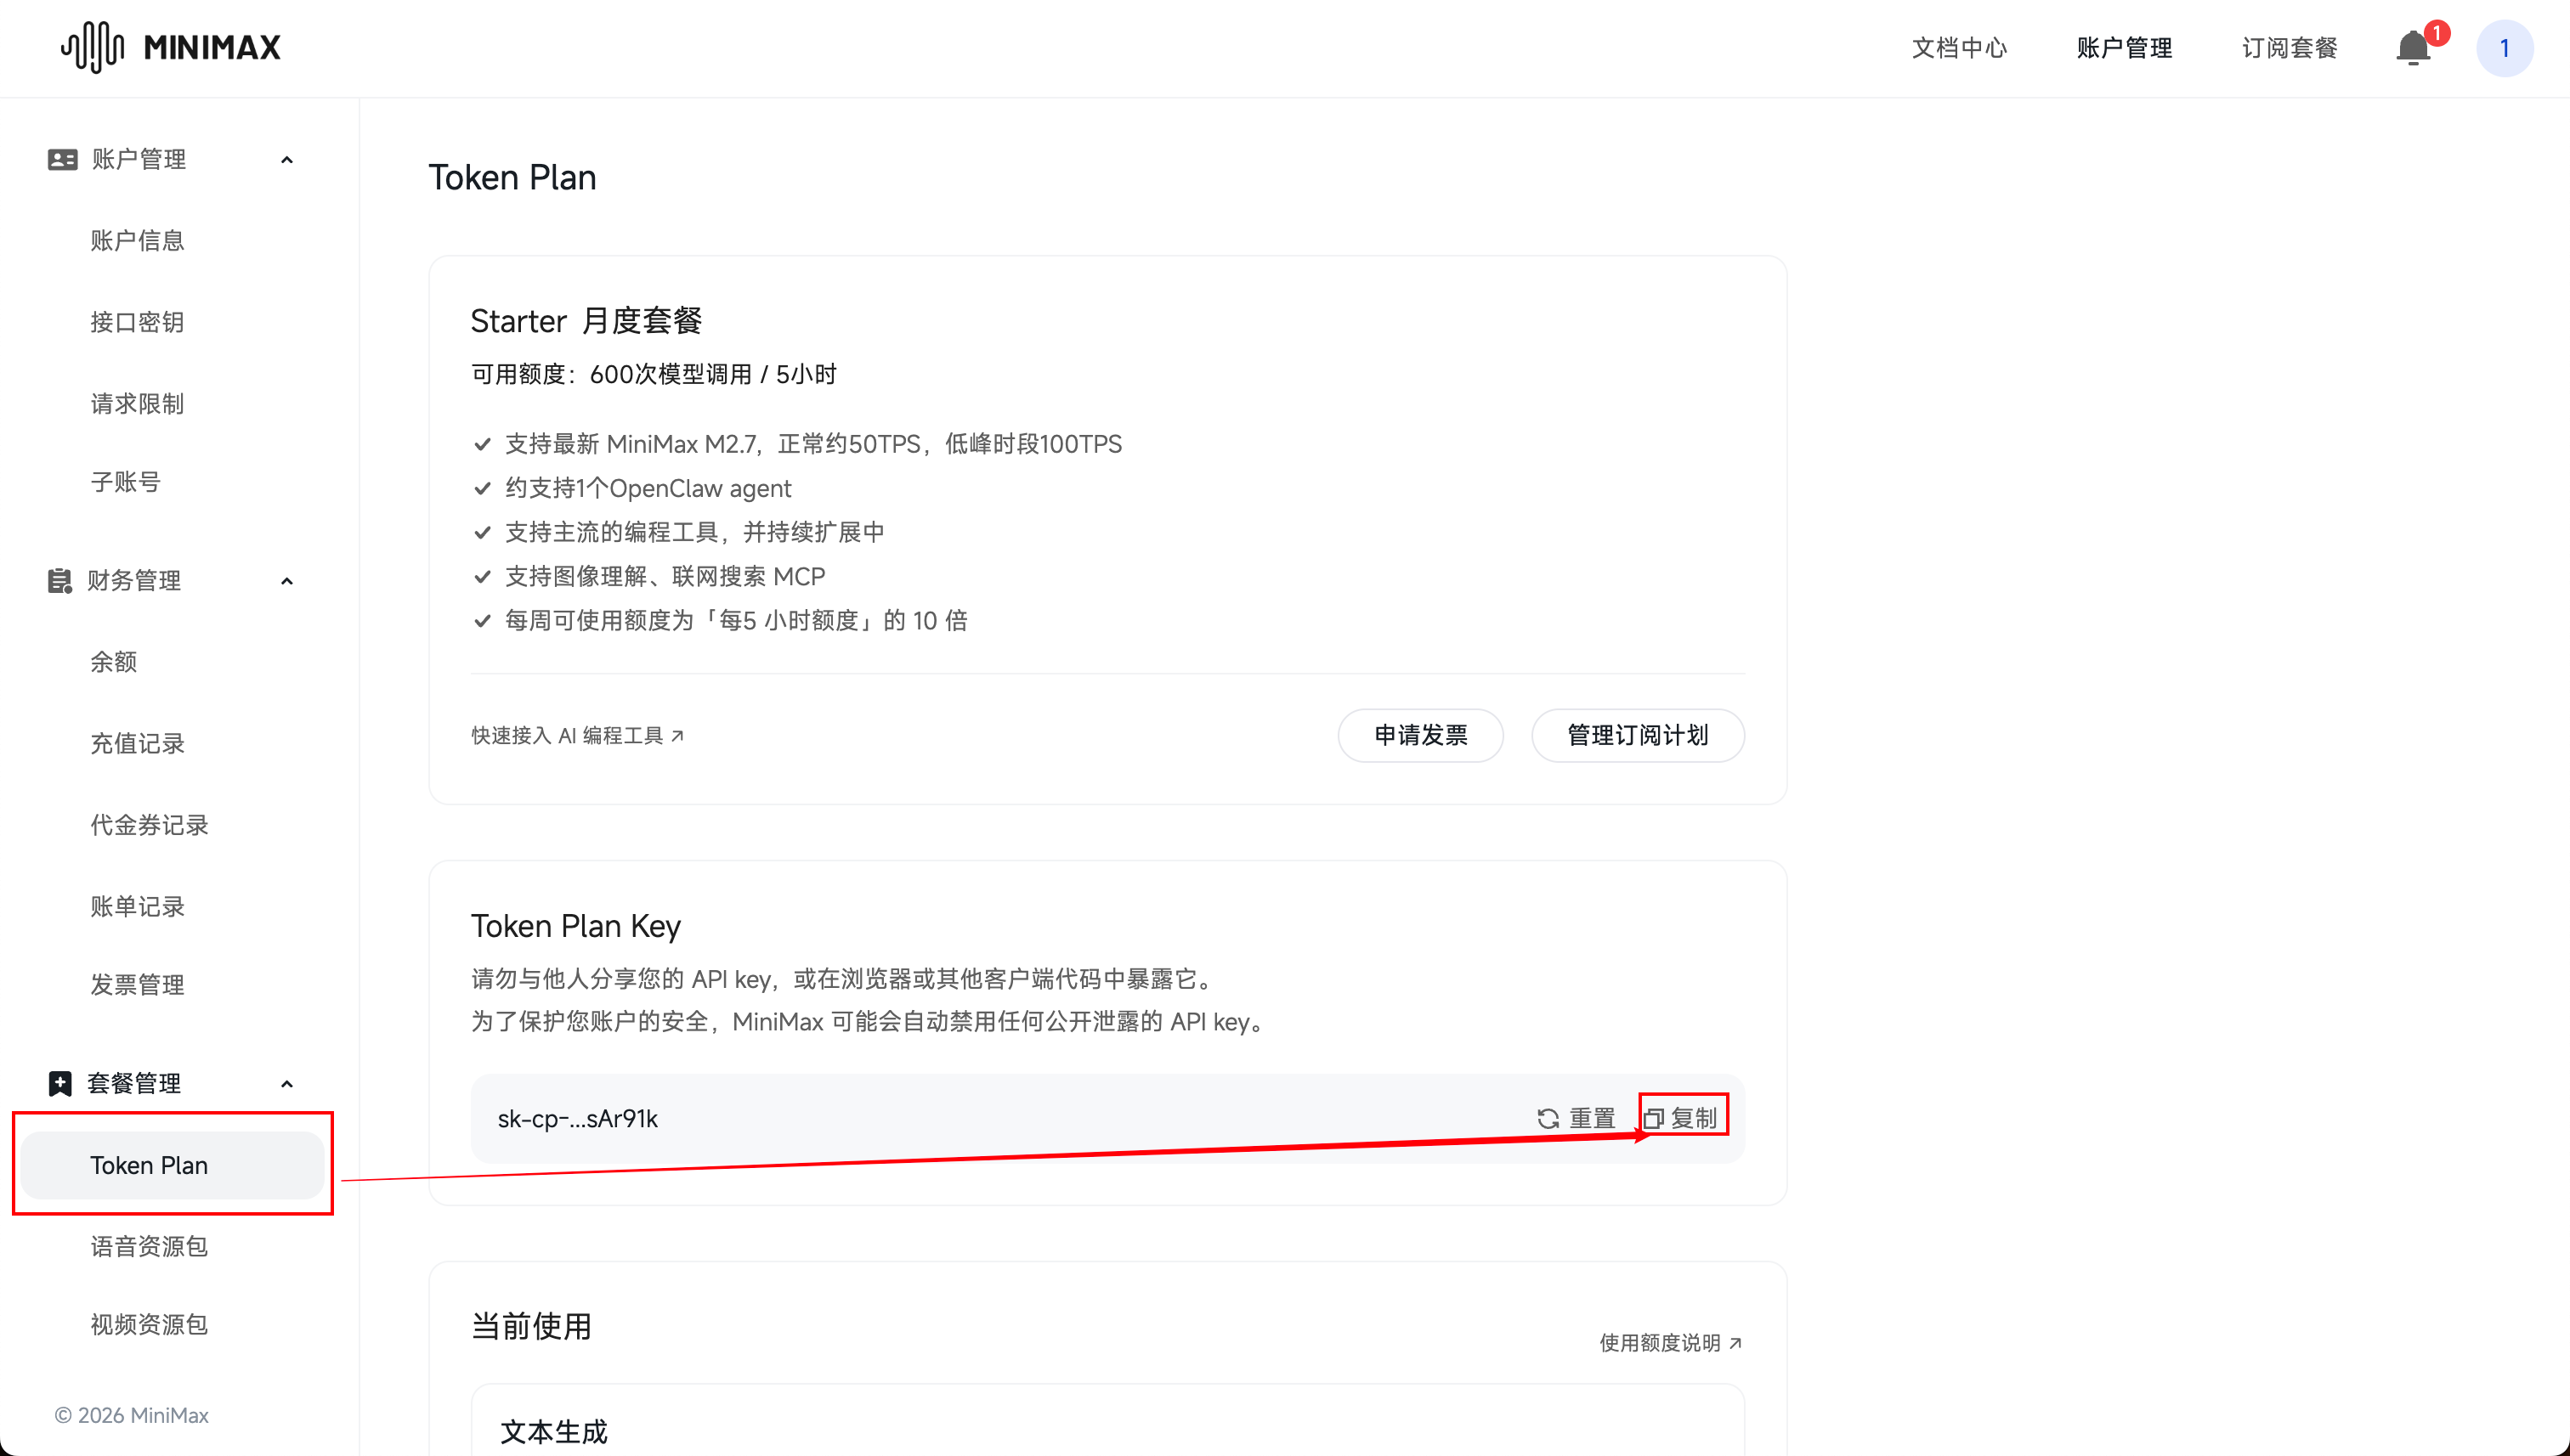Go to 代金券记录 in sidebar
2570x1456 pixels.
click(149, 825)
